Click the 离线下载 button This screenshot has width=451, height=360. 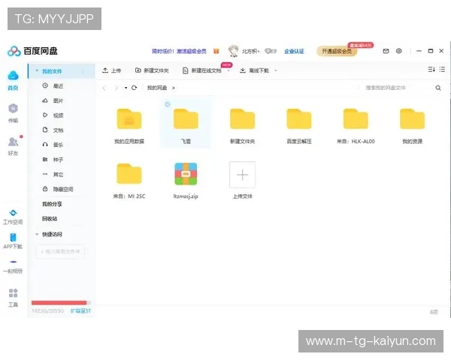pyautogui.click(x=255, y=70)
